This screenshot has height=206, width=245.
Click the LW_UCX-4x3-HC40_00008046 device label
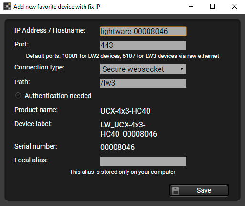coord(128,129)
